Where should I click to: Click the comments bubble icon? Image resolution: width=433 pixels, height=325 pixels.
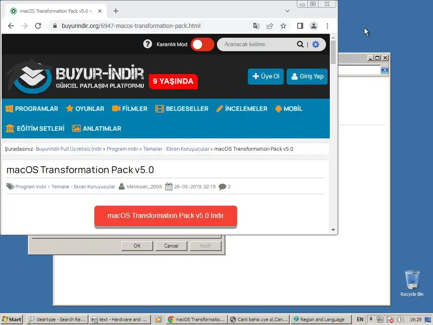coord(222,187)
